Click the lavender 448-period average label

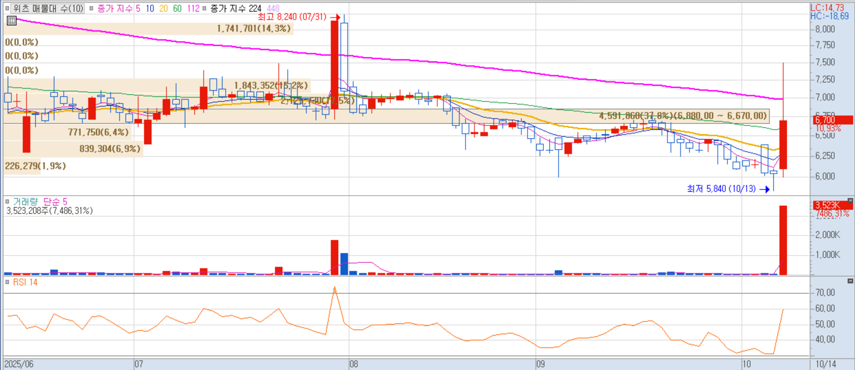273,8
